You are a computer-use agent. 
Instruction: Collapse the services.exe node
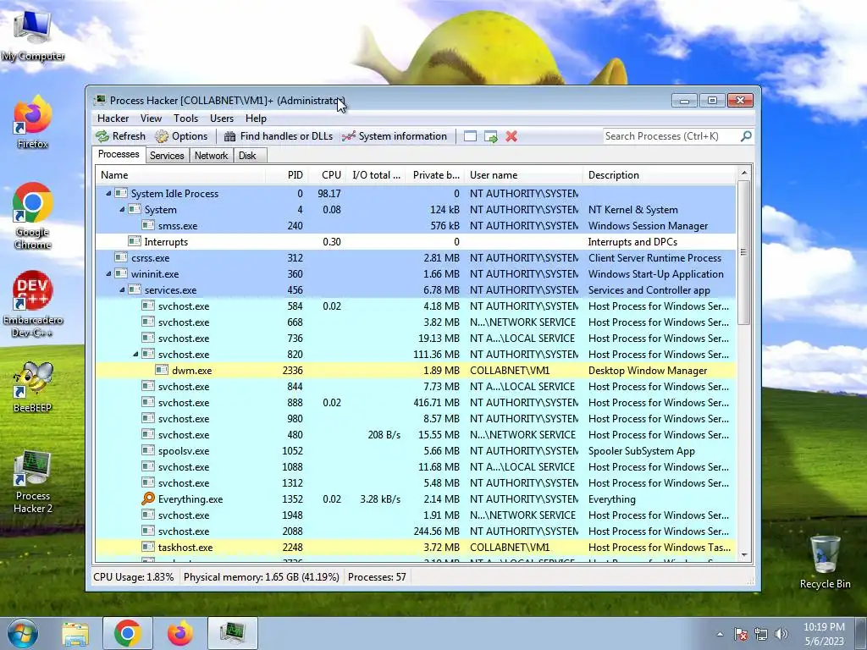coord(122,289)
